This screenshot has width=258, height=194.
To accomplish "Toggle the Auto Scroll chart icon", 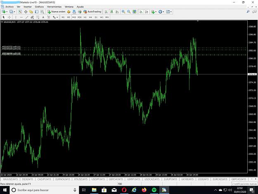I will pyautogui.click(x=141, y=12).
